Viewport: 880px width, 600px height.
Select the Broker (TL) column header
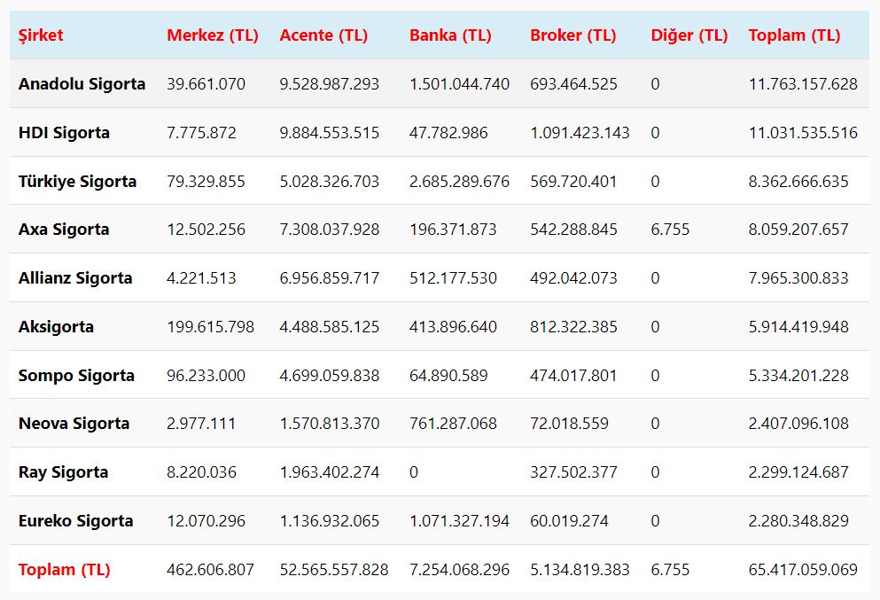click(572, 35)
